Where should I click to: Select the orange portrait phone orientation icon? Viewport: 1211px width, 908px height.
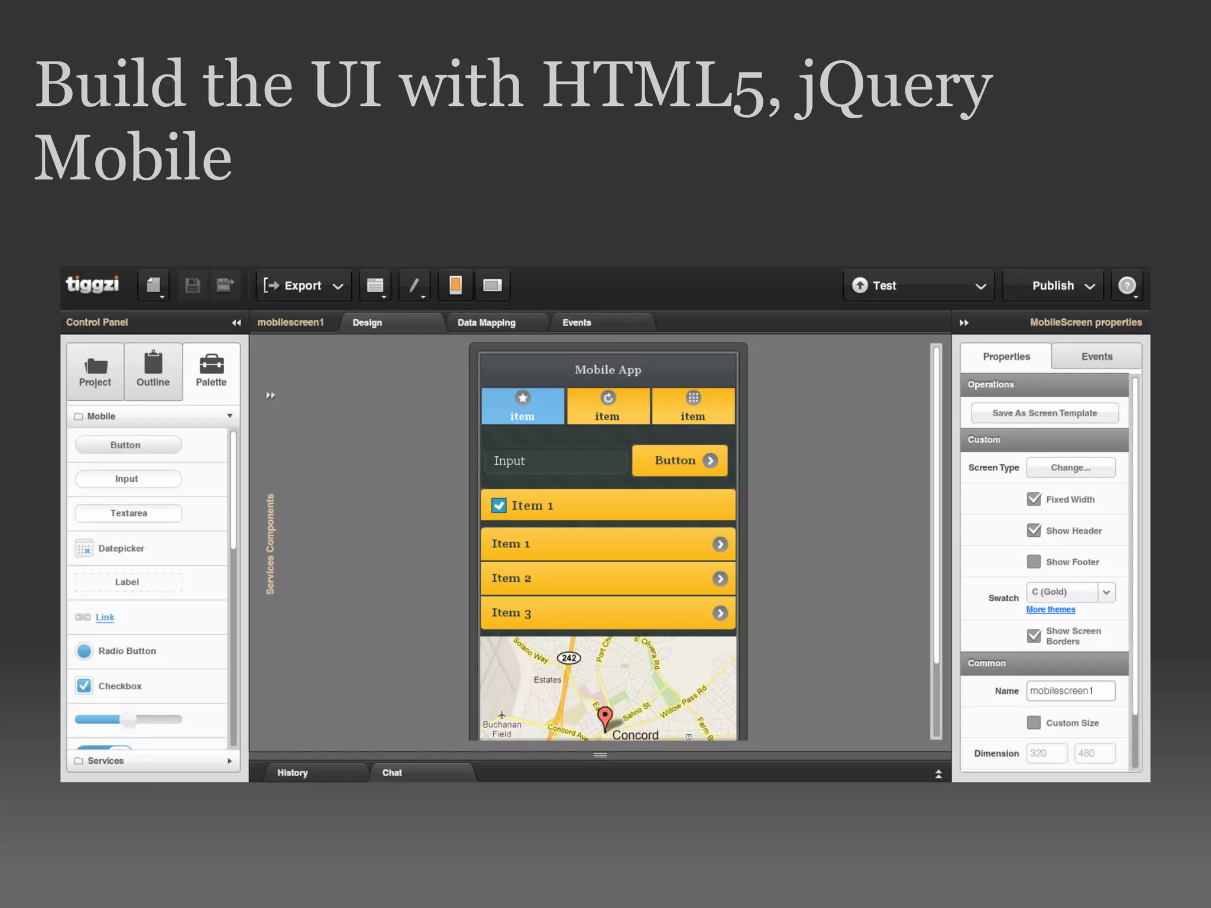coord(455,286)
